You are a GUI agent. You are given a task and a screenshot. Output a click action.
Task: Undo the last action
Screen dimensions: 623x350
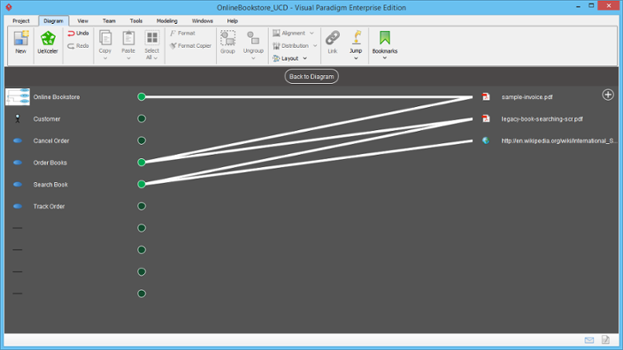[x=78, y=34]
